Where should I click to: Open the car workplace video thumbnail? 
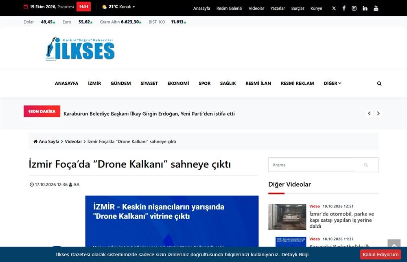tap(287, 217)
